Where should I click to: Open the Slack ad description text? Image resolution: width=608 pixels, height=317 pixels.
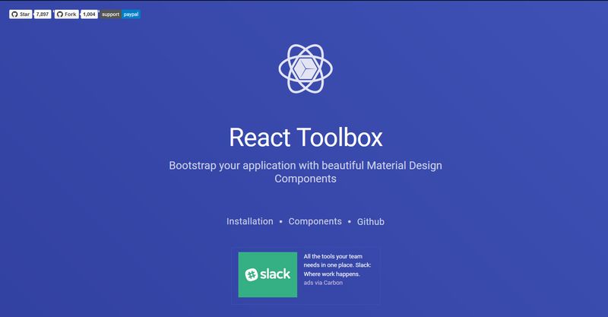(x=337, y=265)
